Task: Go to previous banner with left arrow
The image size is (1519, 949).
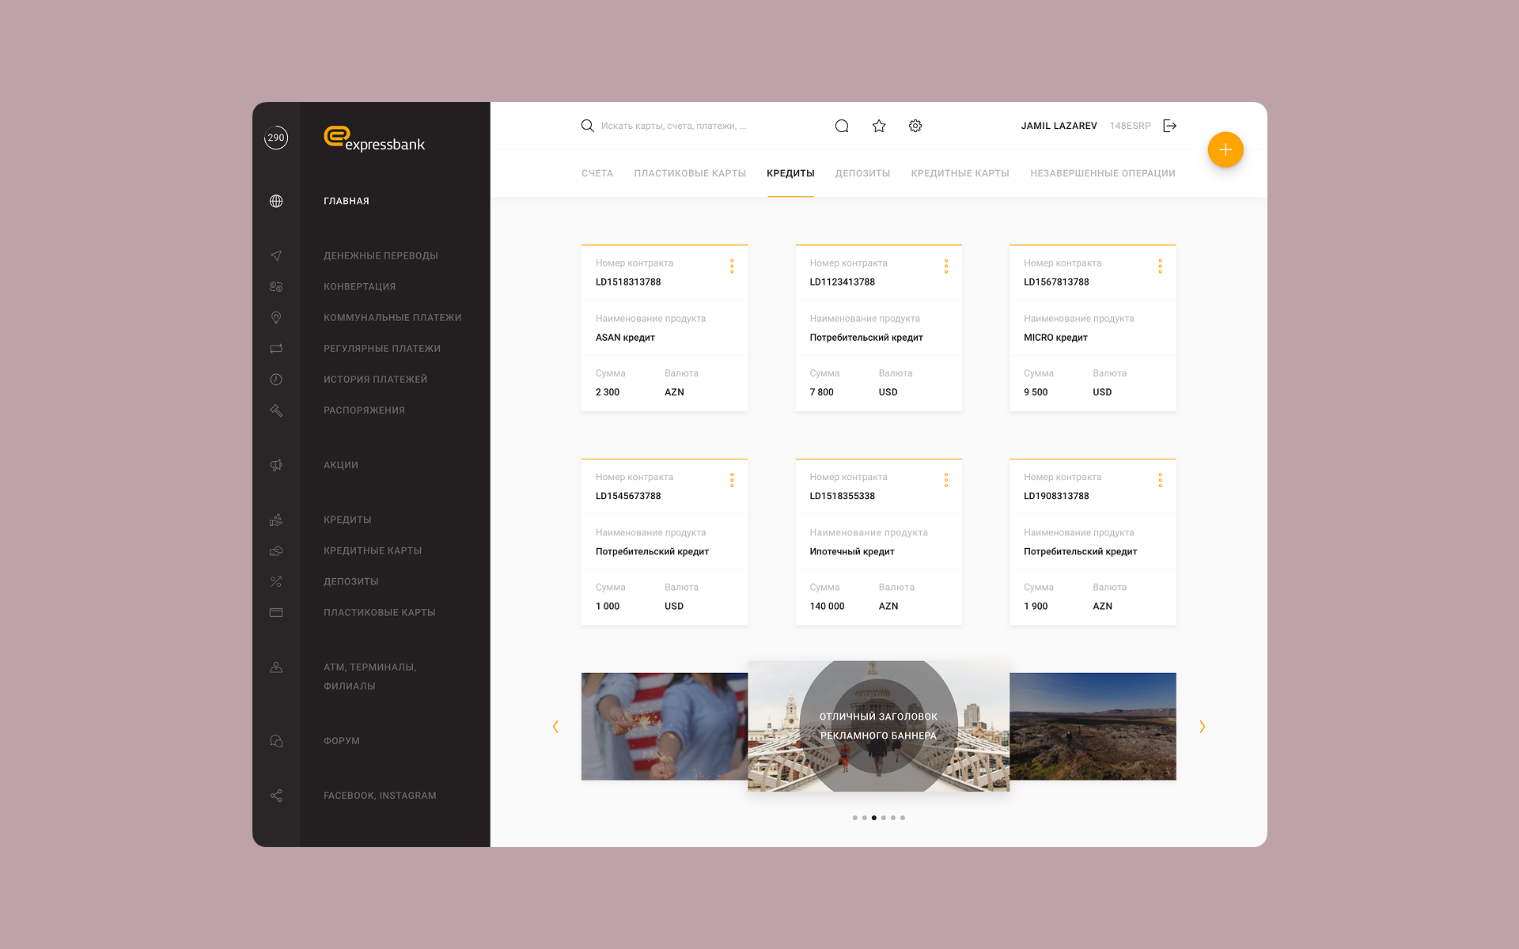Action: [x=555, y=727]
